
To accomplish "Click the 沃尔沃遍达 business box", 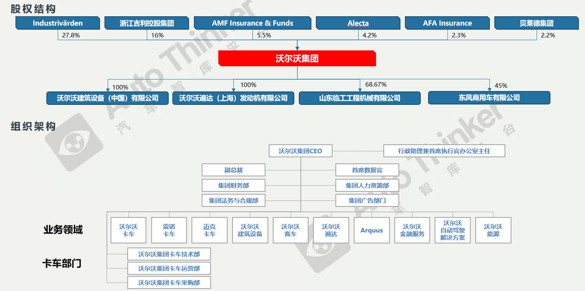I will click(x=331, y=230).
